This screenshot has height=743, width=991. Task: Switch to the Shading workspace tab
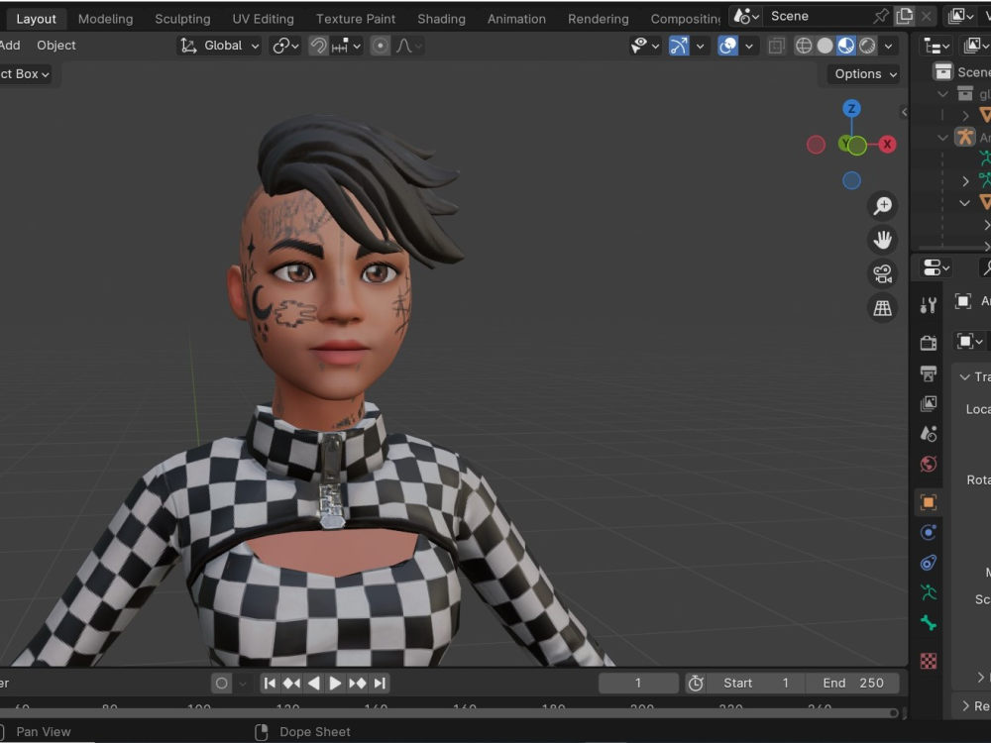441,18
